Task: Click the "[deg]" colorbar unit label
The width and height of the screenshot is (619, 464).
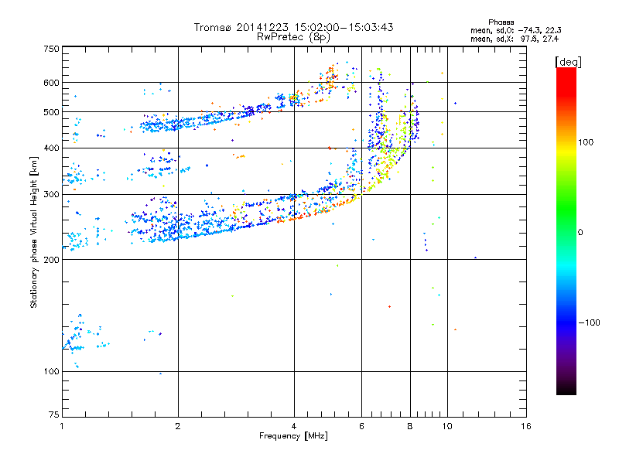Action: [x=568, y=62]
